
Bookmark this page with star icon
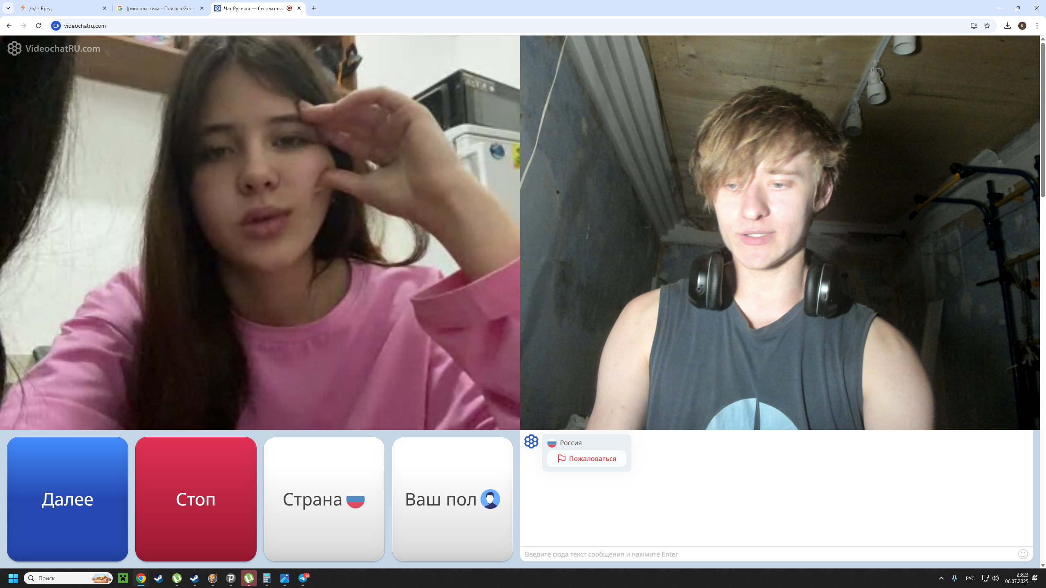point(987,26)
